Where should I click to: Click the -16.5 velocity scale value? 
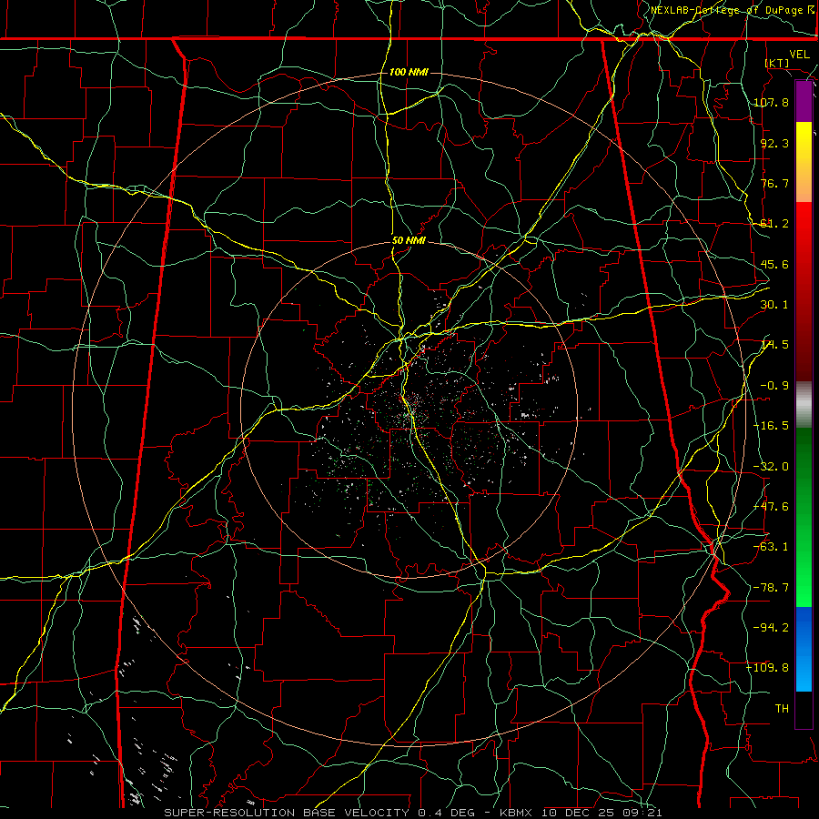coord(772,426)
